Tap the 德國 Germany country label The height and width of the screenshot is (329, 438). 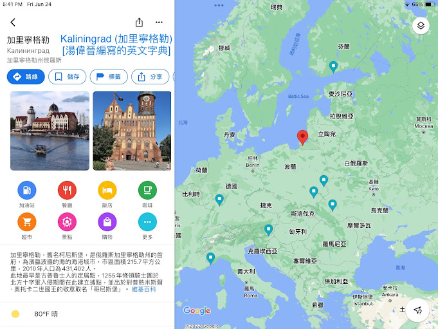click(x=232, y=187)
